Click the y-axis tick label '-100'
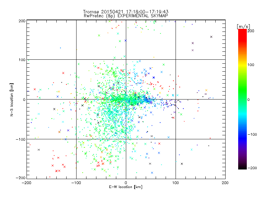This screenshot has width=265, height=199. point(21,139)
